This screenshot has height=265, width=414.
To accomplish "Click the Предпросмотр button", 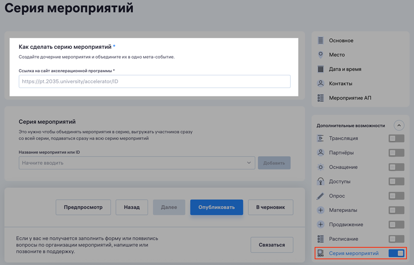I will point(83,207).
